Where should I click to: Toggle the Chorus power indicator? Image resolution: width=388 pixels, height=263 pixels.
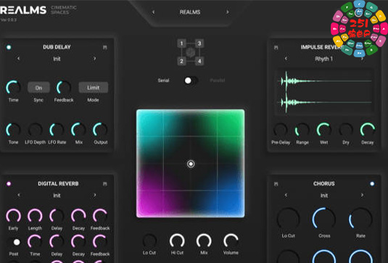coord(372,183)
